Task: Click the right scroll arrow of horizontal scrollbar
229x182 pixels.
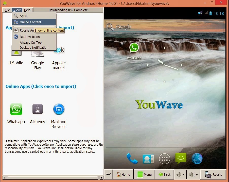Action: pyautogui.click(x=102, y=178)
